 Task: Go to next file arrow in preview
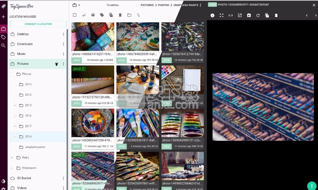coord(316,16)
